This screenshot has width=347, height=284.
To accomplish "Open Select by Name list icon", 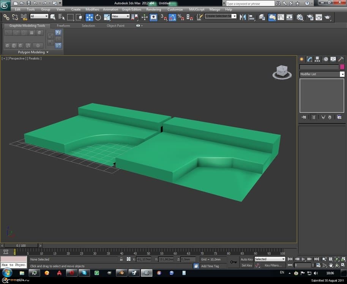I will (61, 17).
